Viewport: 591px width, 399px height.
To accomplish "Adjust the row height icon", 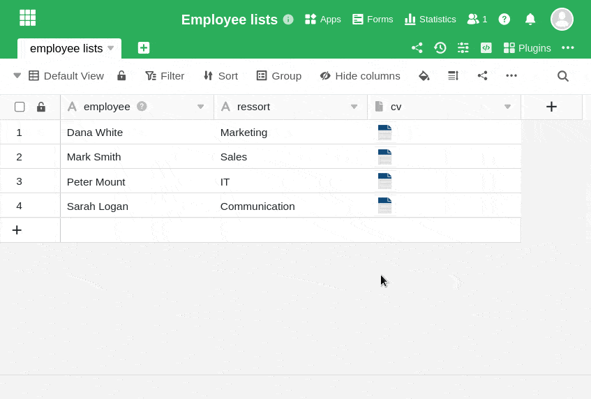I will [x=453, y=75].
